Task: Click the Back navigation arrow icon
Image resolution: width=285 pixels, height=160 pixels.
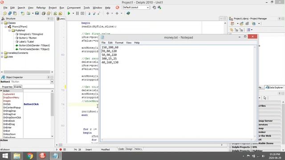Action: coord(108,13)
